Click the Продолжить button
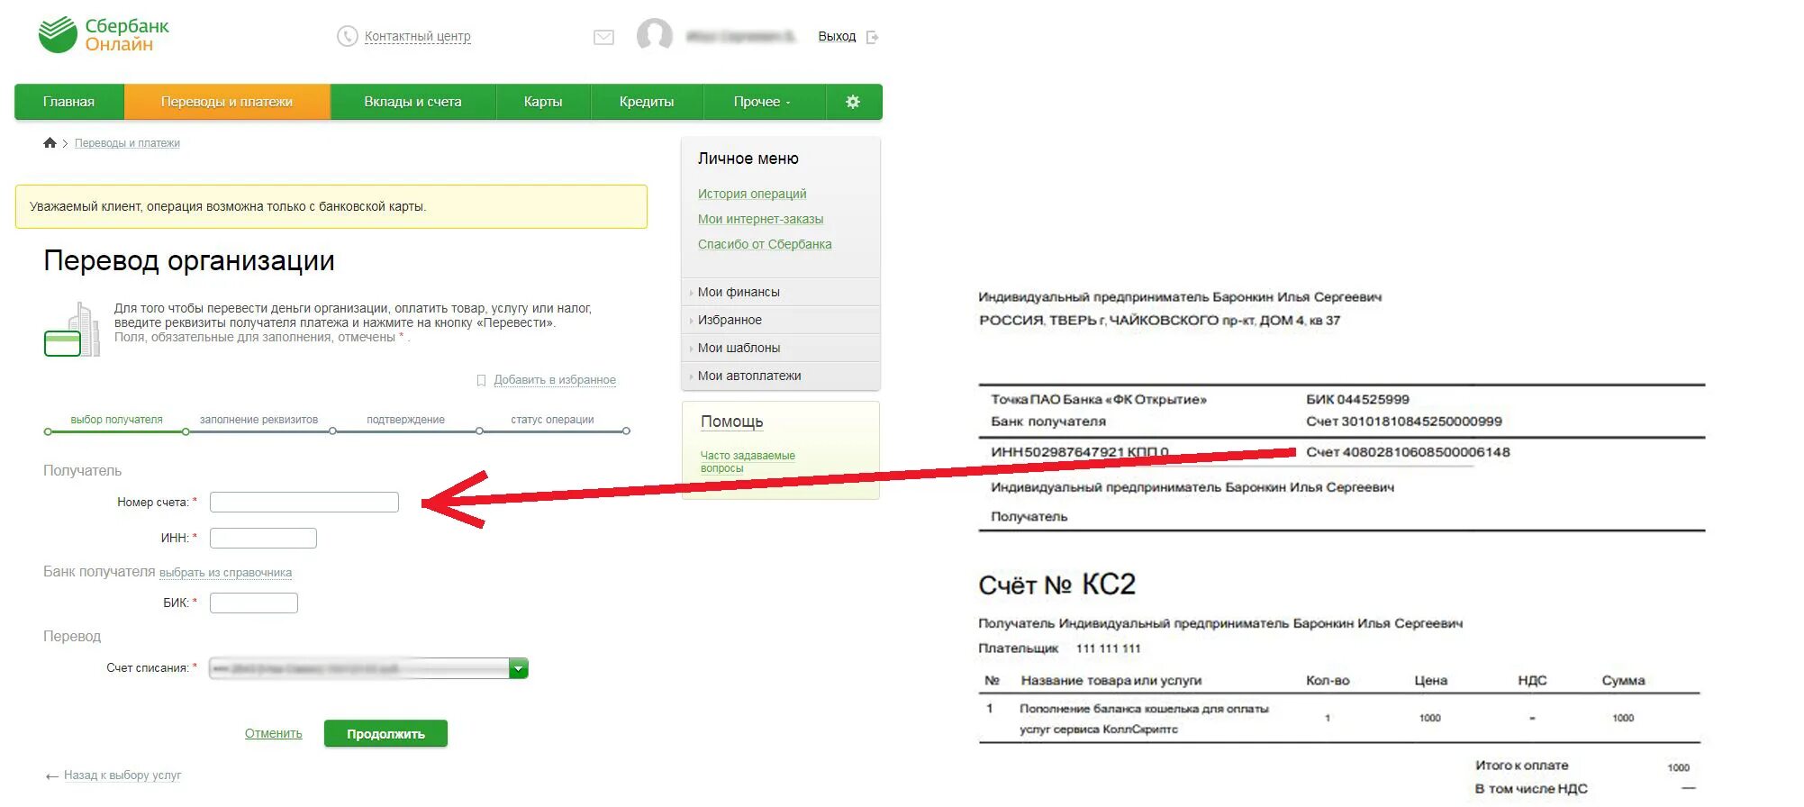 [x=385, y=734]
